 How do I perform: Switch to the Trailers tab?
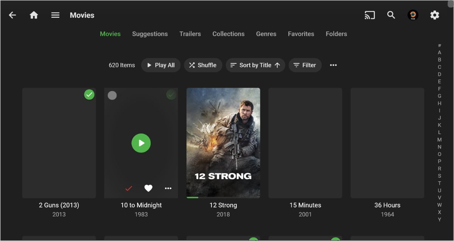190,34
